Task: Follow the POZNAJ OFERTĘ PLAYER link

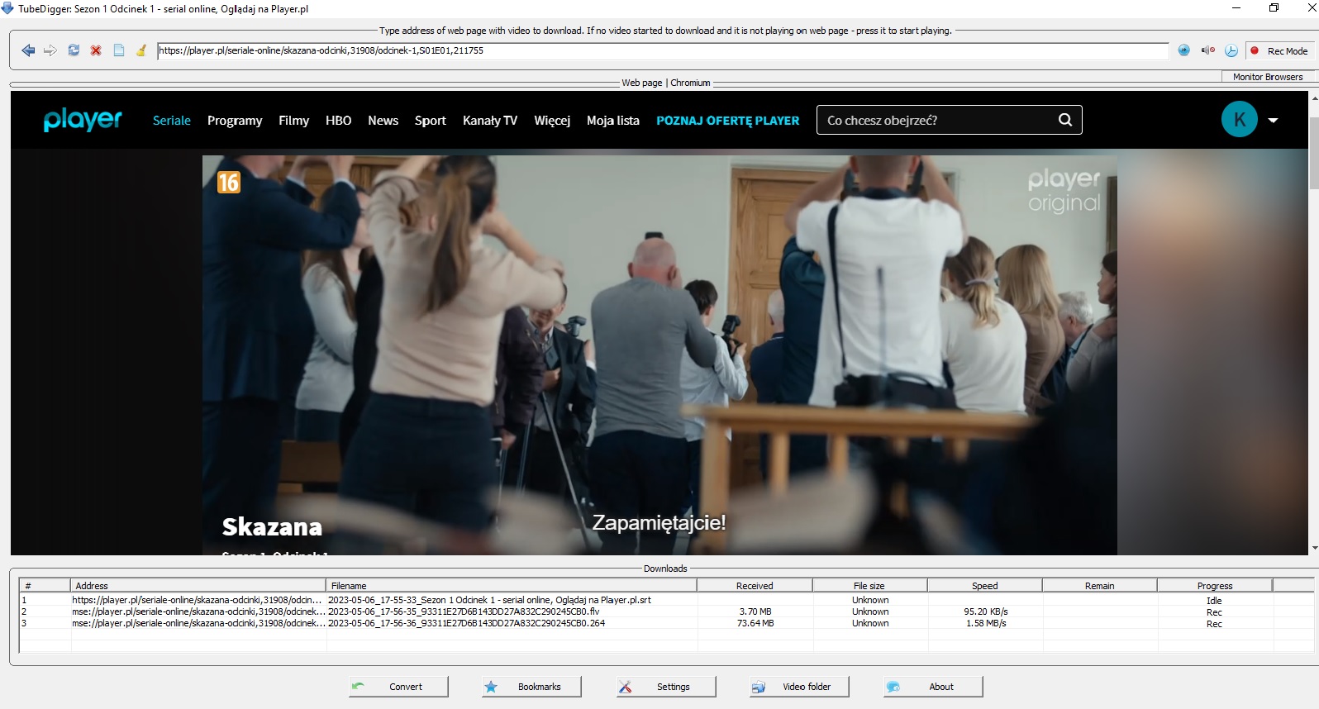Action: tap(728, 121)
